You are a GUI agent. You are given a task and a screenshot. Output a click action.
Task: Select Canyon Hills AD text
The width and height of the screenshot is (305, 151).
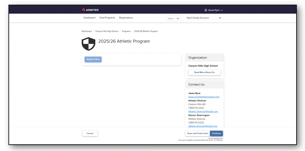click(x=197, y=104)
